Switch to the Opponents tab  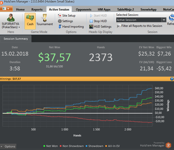(x=83, y=10)
